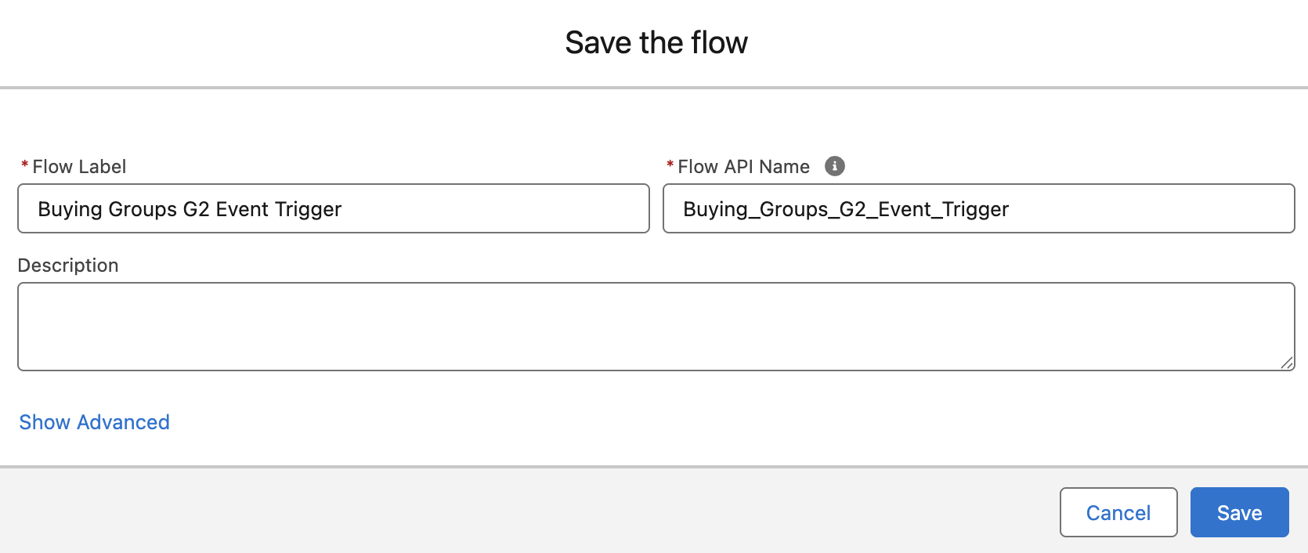Image resolution: width=1308 pixels, height=553 pixels.
Task: Click the red asterisk before Flow API Name
Action: coord(670,165)
